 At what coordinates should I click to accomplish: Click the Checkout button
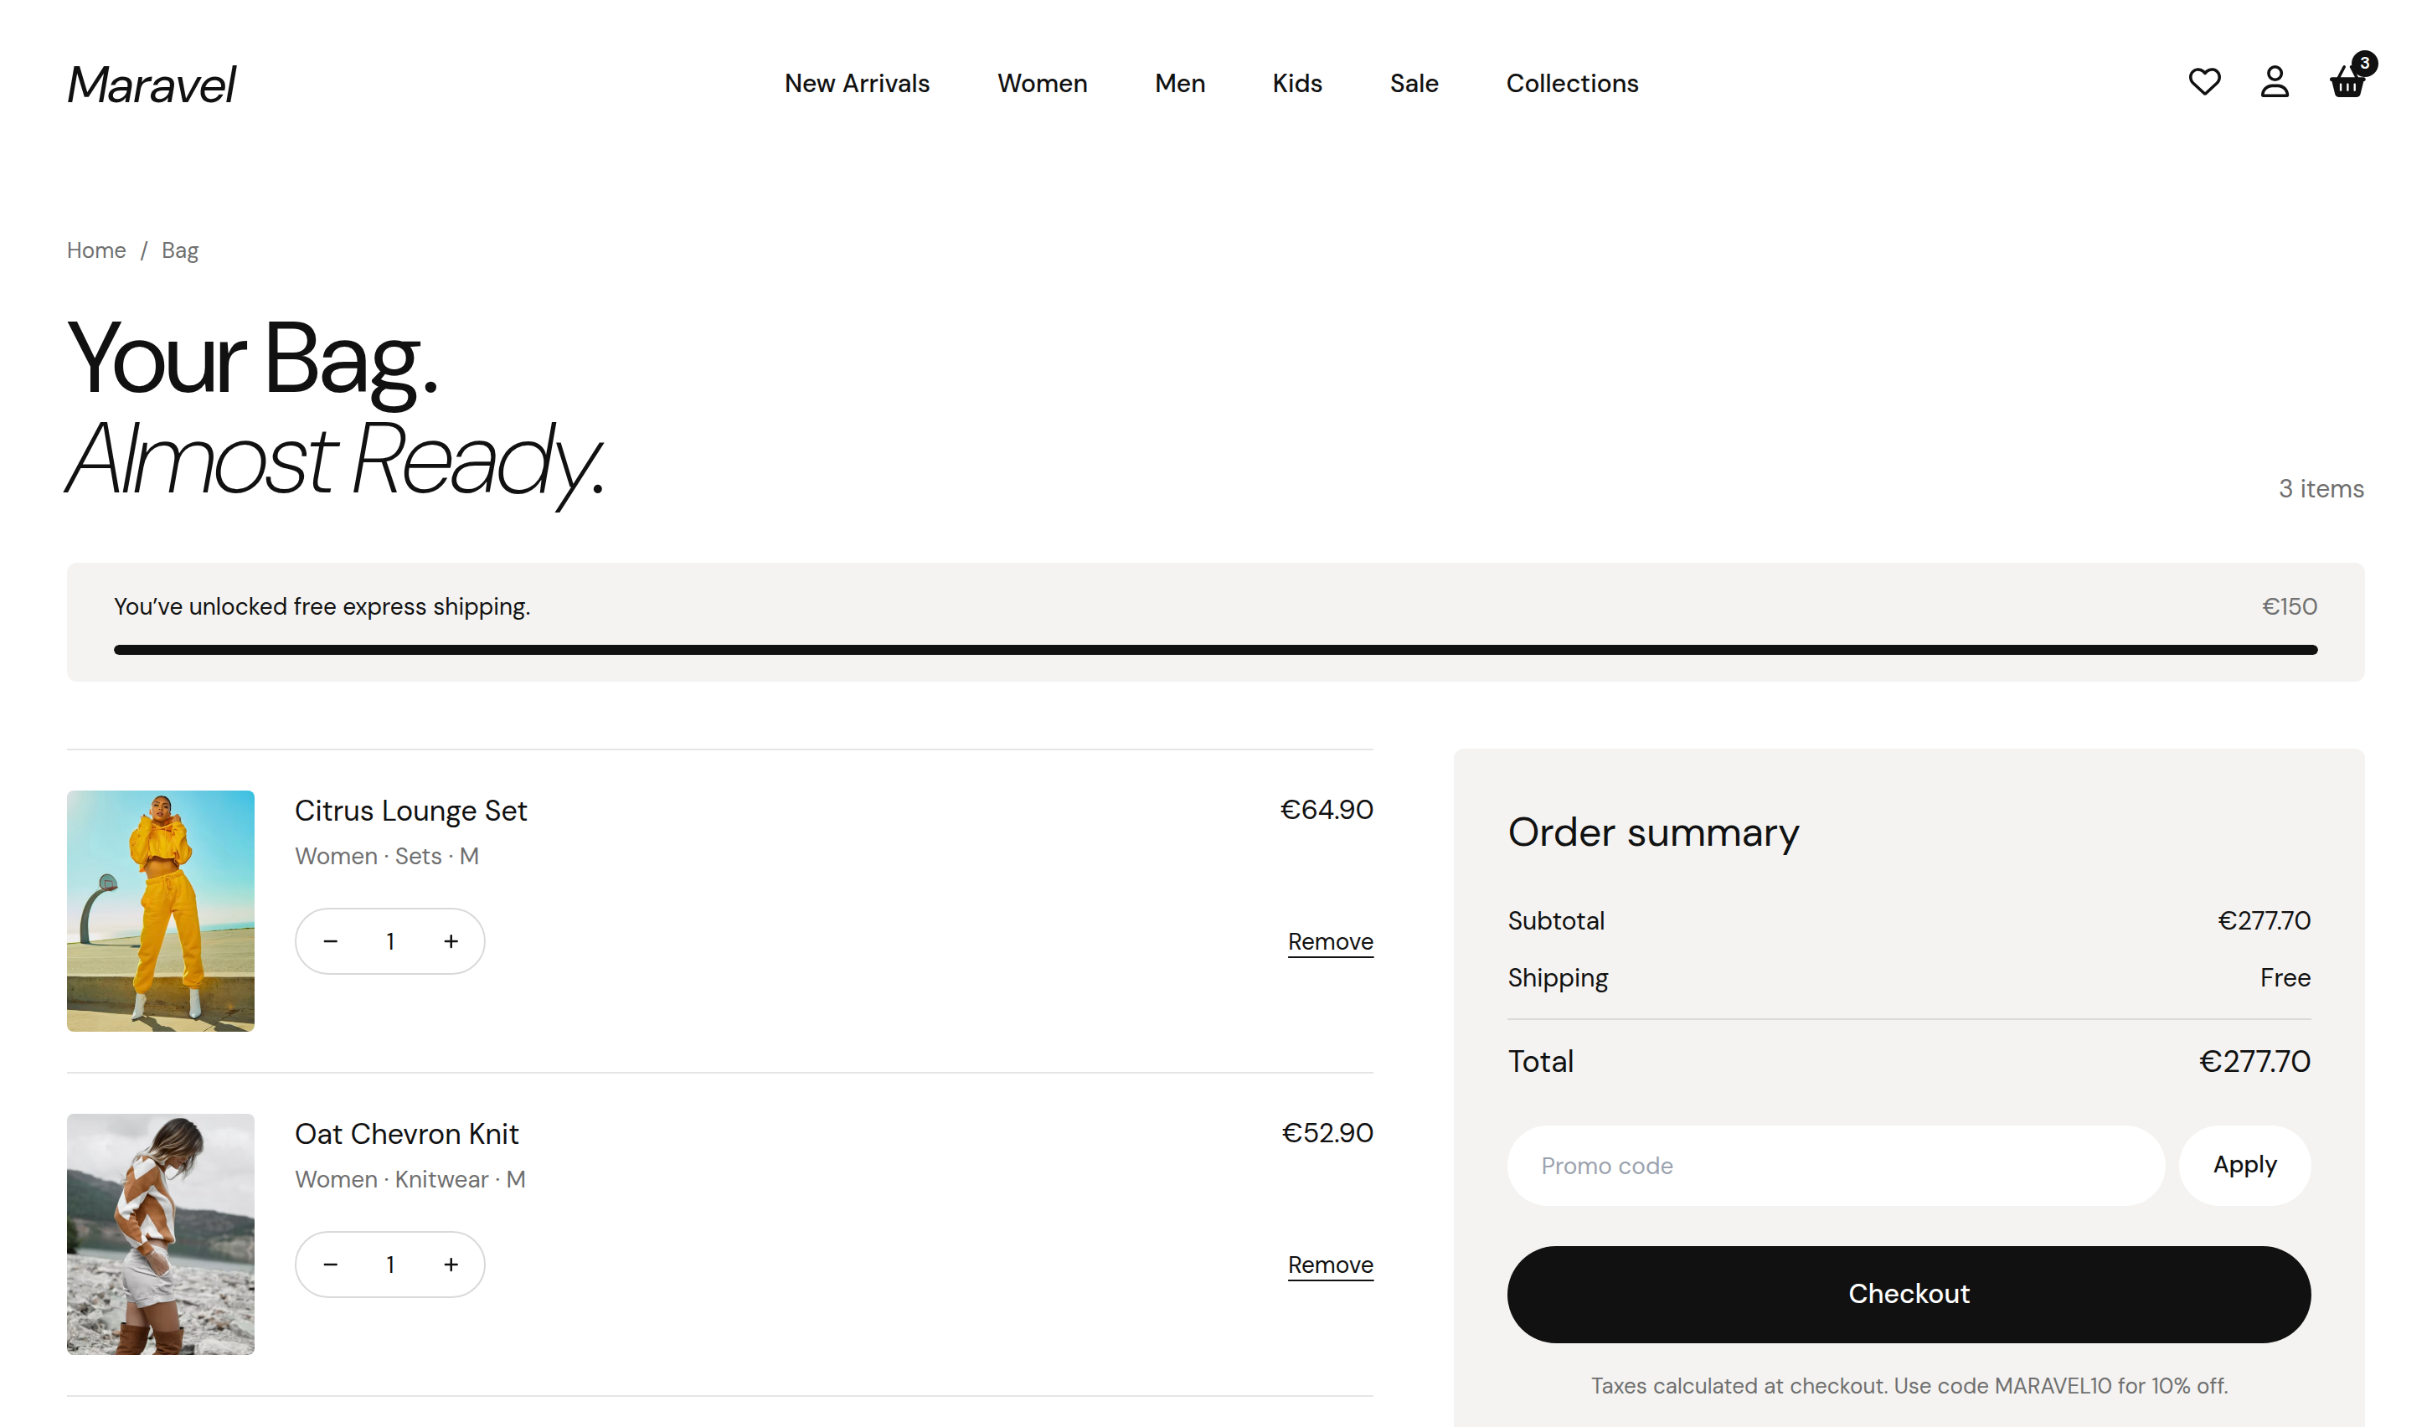point(1909,1295)
